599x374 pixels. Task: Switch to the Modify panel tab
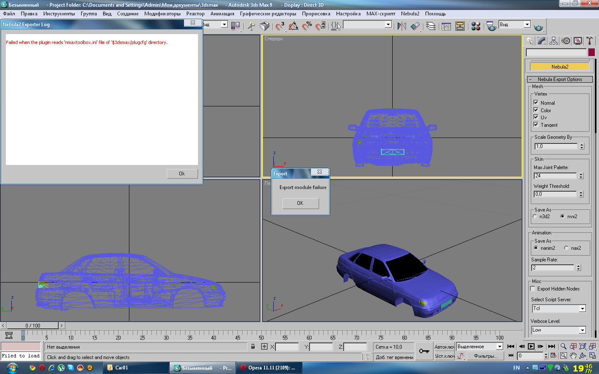point(542,41)
